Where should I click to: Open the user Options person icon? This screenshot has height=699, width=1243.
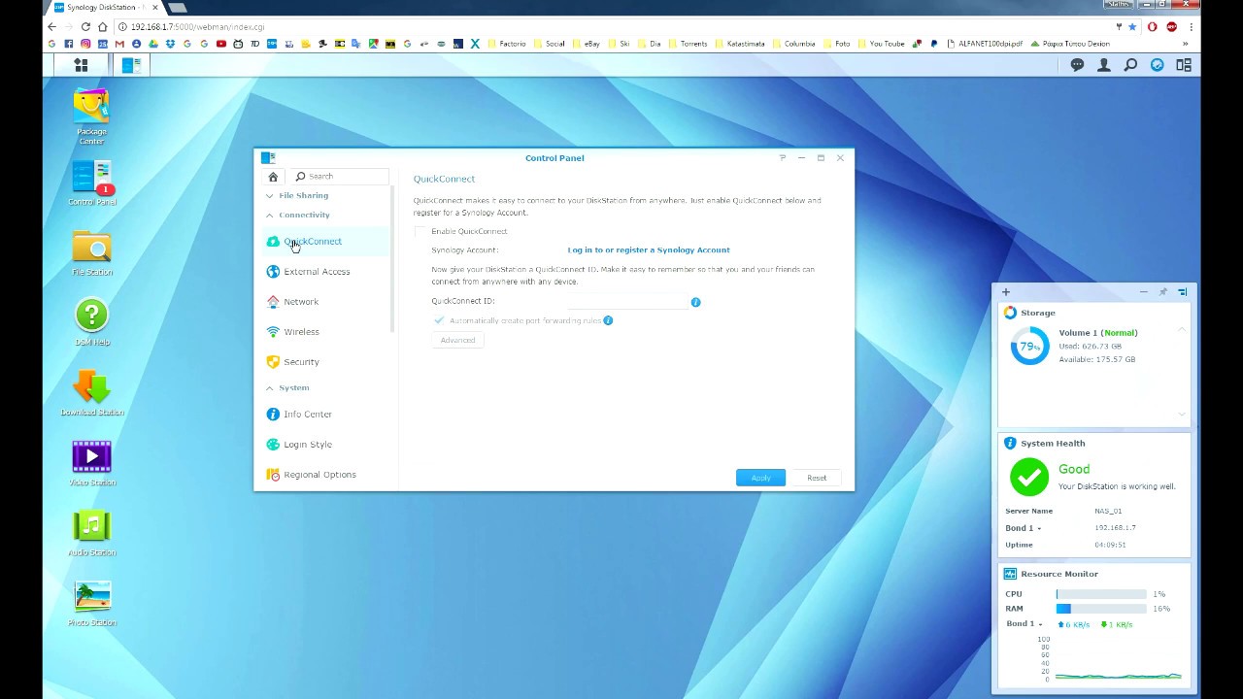(x=1104, y=65)
